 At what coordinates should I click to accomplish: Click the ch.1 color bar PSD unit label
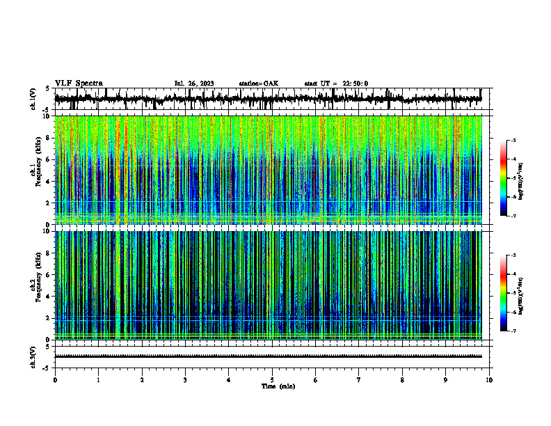[x=521, y=182]
